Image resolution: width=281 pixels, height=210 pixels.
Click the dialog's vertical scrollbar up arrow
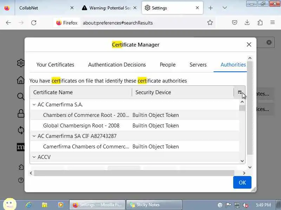pyautogui.click(x=250, y=58)
